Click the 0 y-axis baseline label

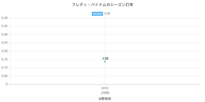pyautogui.click(x=7, y=84)
